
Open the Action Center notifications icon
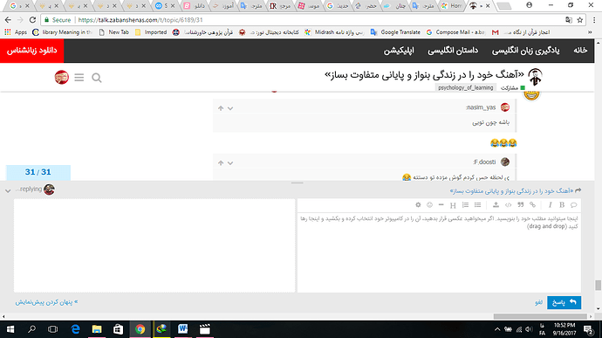pyautogui.click(x=588, y=329)
